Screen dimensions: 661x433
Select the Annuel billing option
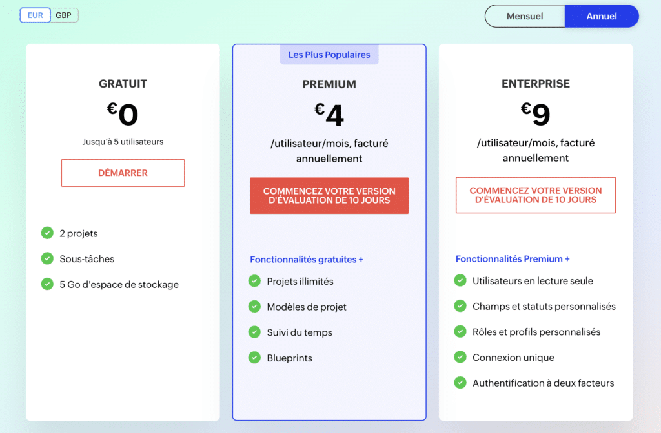pyautogui.click(x=602, y=16)
